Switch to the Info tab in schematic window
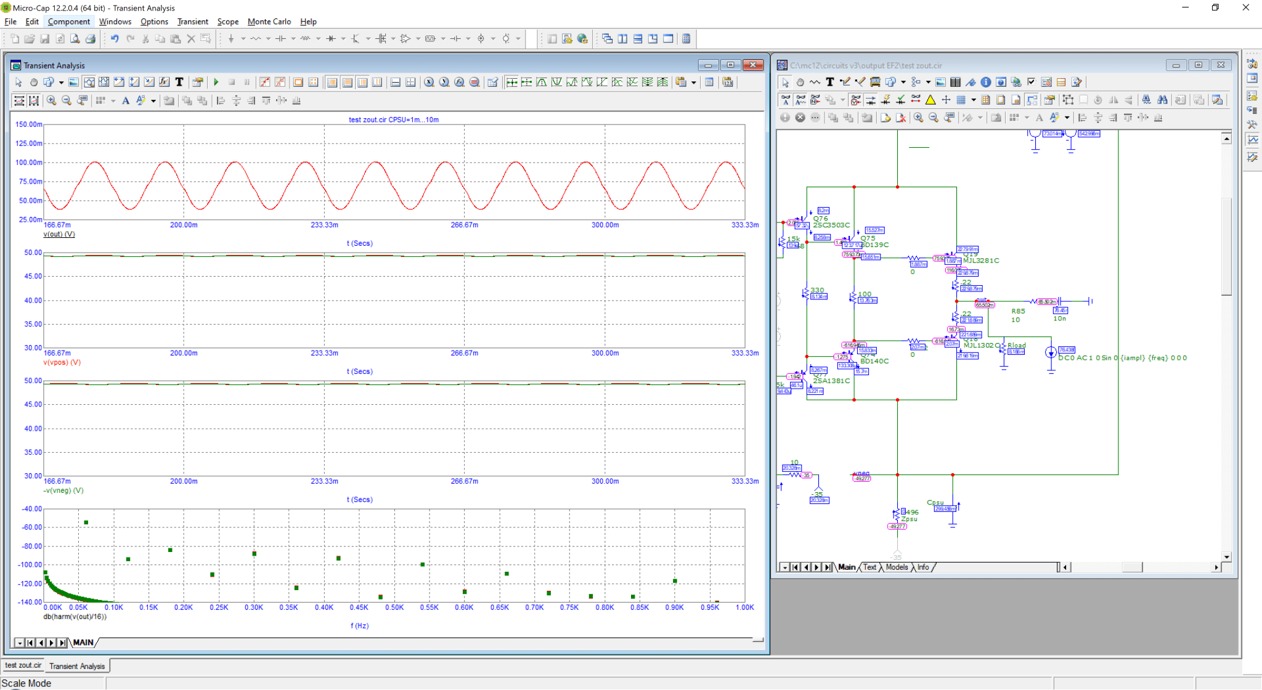1262x690 pixels. point(923,567)
